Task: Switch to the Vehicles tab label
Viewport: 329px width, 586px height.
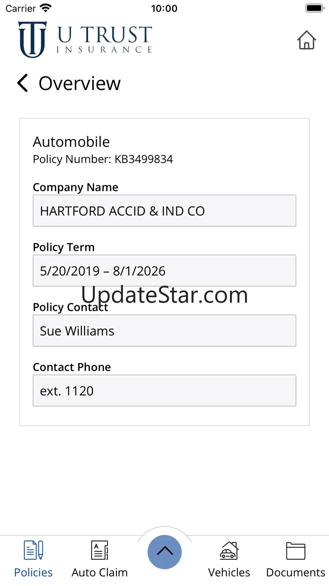Action: [229, 572]
